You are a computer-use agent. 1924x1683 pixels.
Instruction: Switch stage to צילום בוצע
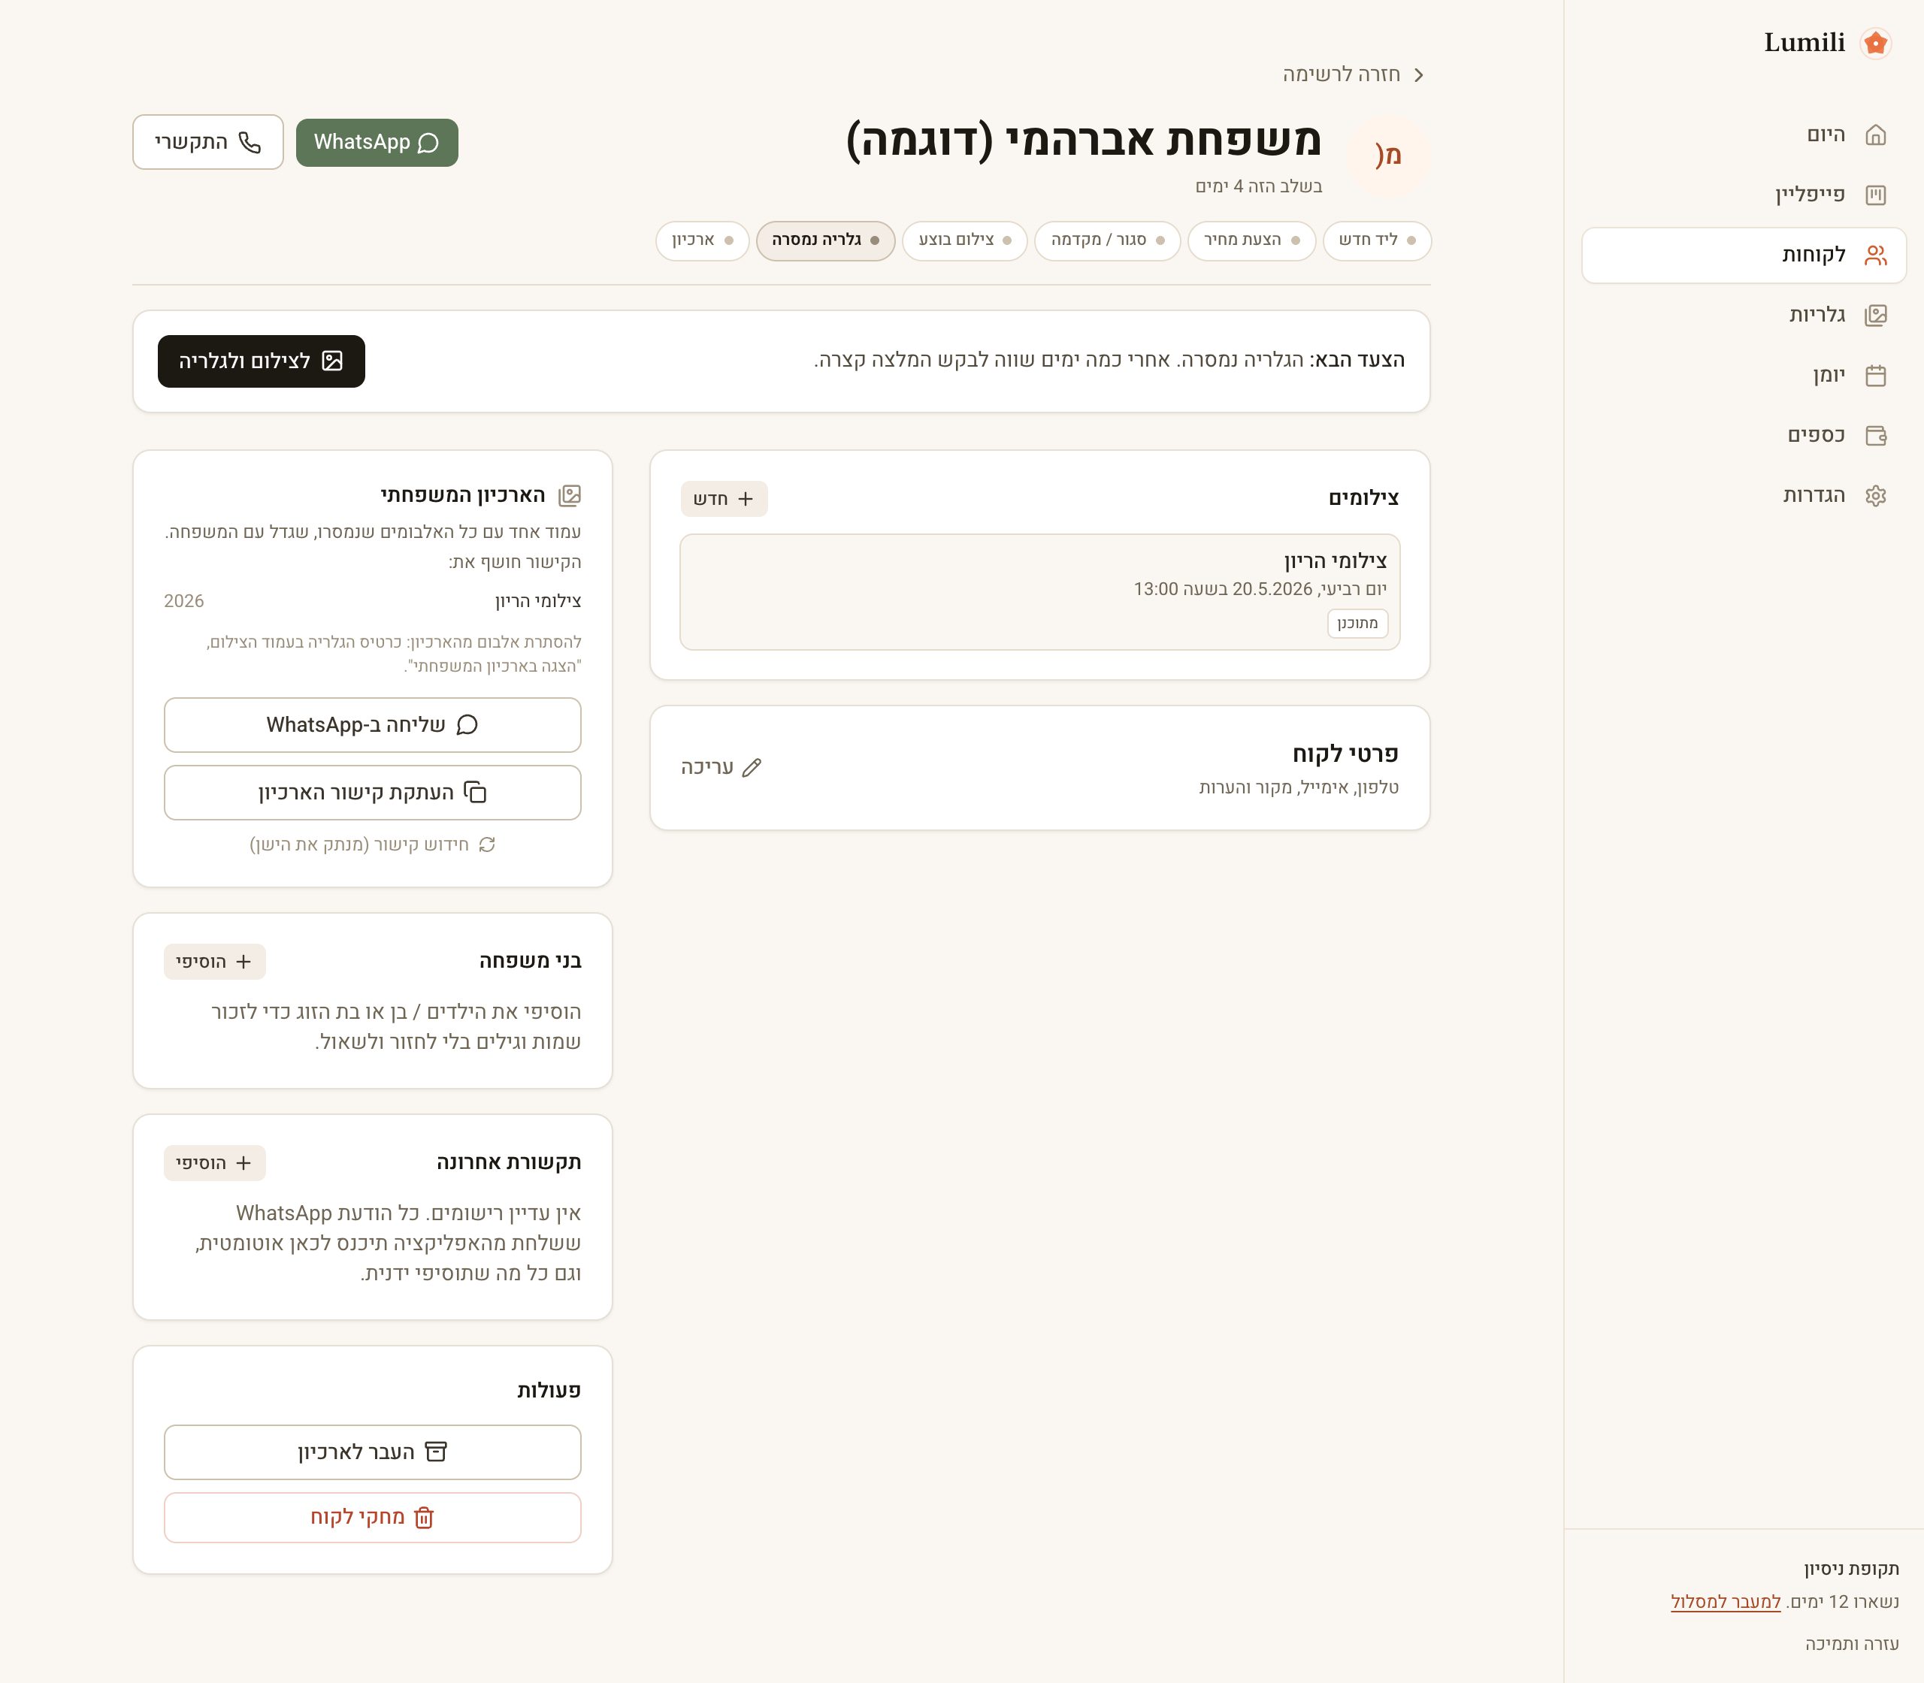tap(965, 240)
